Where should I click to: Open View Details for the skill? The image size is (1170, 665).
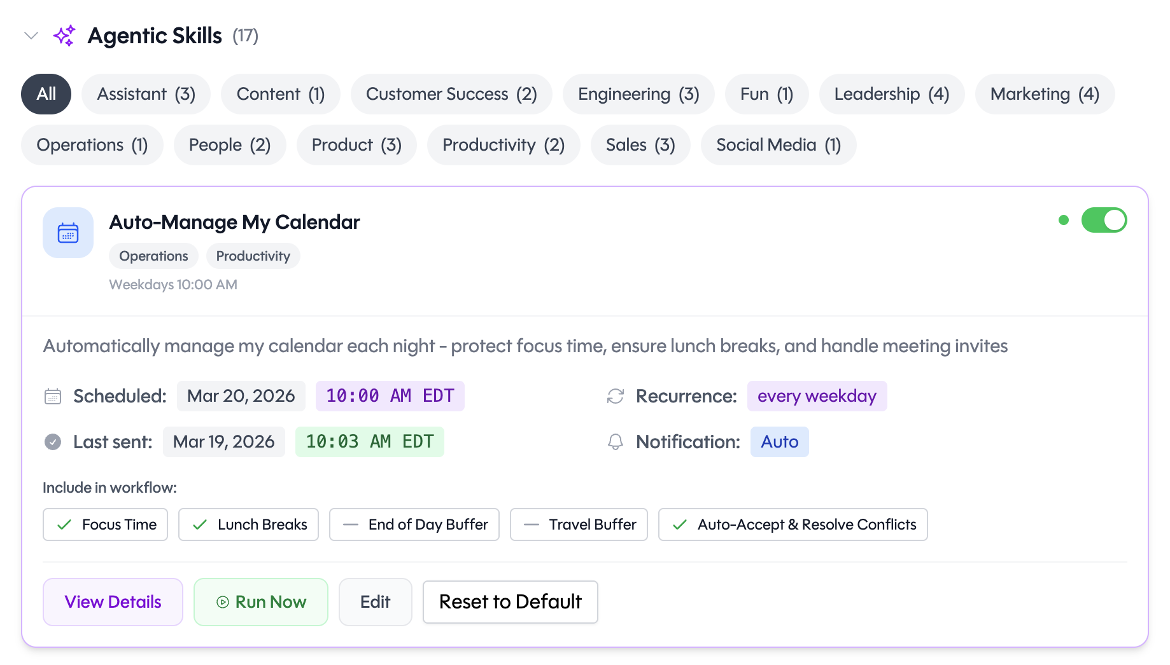(x=113, y=601)
